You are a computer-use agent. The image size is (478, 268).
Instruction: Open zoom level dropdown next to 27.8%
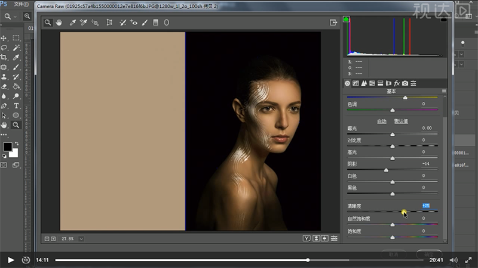tap(81, 239)
